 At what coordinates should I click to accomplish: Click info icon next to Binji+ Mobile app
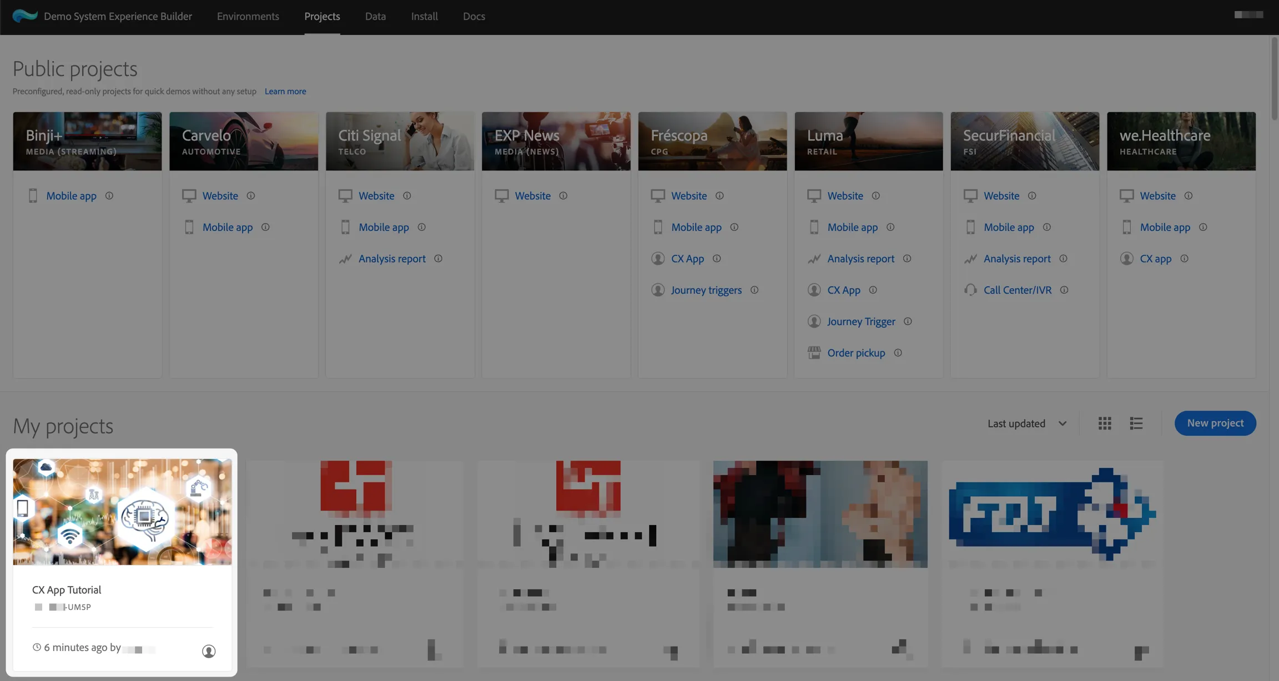(109, 195)
